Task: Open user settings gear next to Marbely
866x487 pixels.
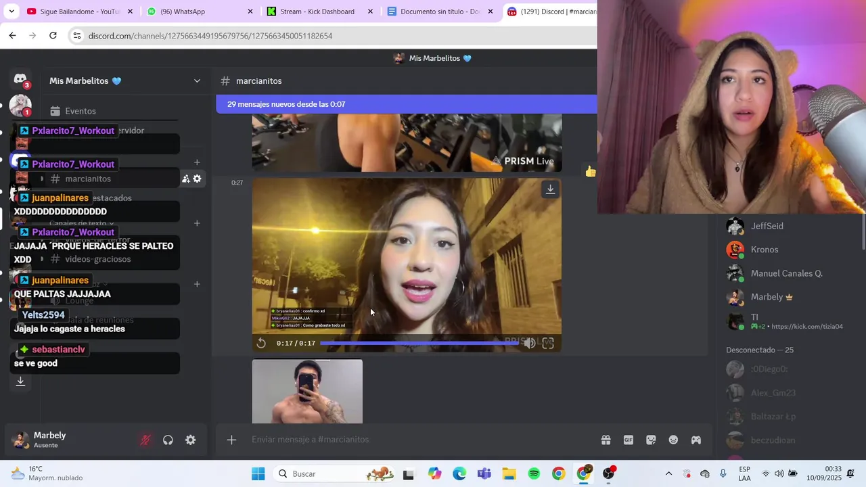Action: [x=191, y=440]
